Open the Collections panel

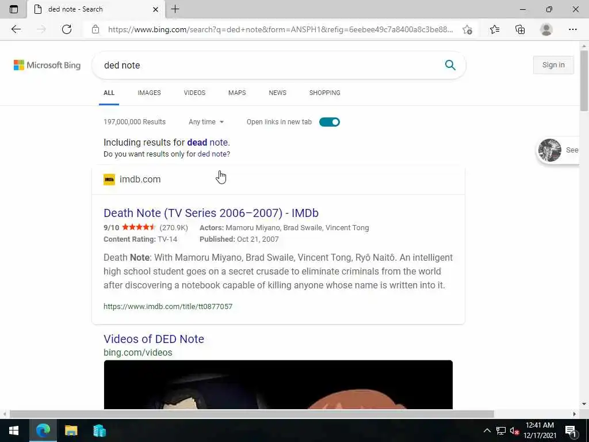tap(520, 29)
